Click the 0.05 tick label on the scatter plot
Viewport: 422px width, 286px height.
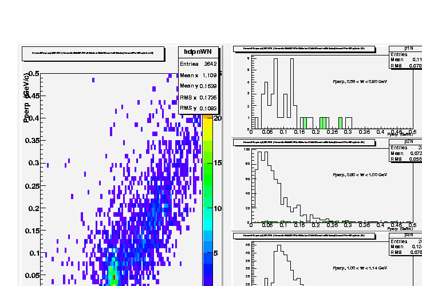(x=31, y=275)
